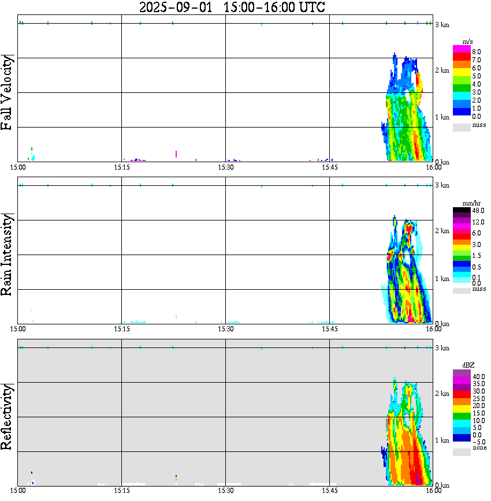Click the gray "none" swatch in Reflectivity legend
491x501 pixels.
pos(462,452)
